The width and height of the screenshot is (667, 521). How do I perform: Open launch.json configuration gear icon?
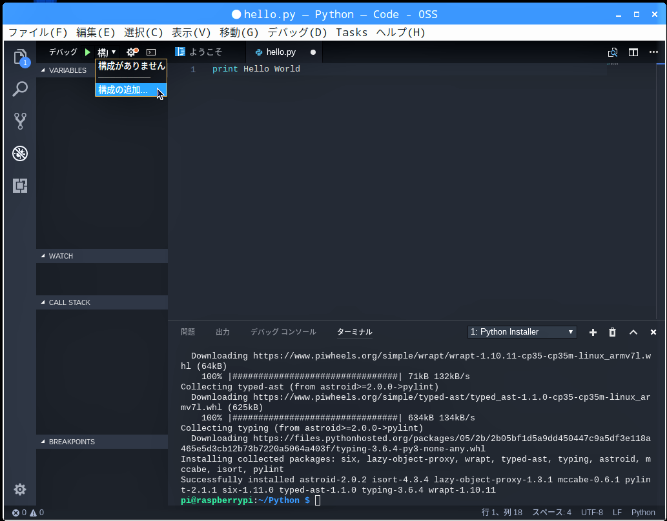tap(132, 52)
